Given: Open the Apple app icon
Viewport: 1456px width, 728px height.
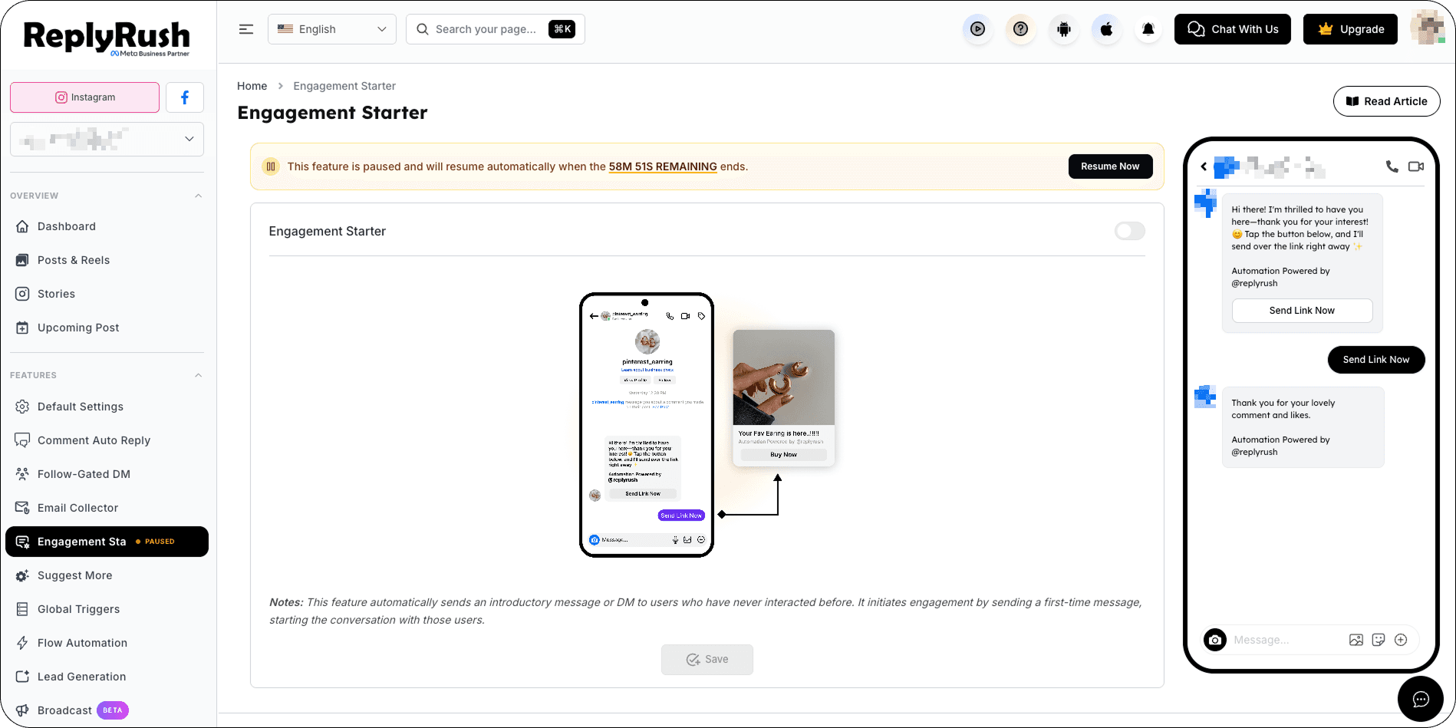Looking at the screenshot, I should pos(1106,29).
